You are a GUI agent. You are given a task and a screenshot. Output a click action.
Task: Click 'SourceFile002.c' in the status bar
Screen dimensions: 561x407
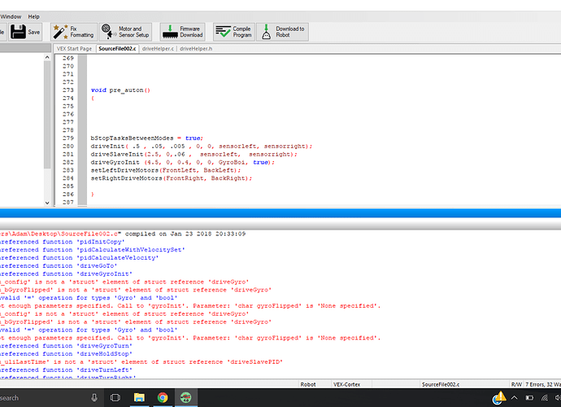441,384
